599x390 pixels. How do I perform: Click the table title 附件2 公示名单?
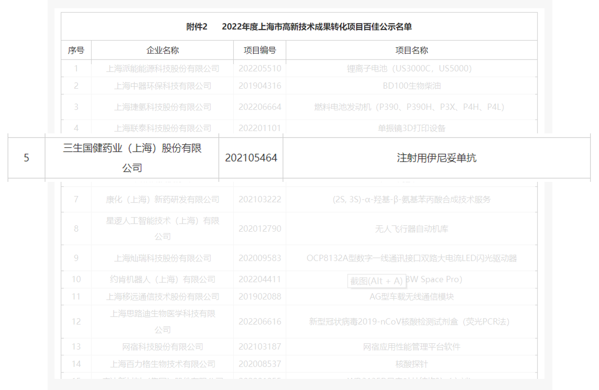299,27
